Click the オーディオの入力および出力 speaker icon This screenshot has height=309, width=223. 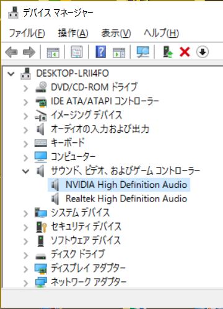click(40, 129)
